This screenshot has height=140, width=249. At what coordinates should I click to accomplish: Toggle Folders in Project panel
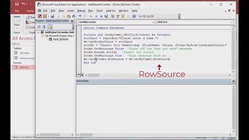(x=50, y=27)
